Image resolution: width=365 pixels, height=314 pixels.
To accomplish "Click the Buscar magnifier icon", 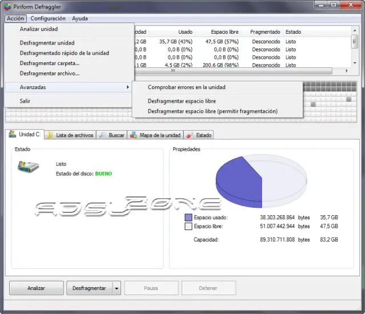I will pyautogui.click(x=102, y=135).
